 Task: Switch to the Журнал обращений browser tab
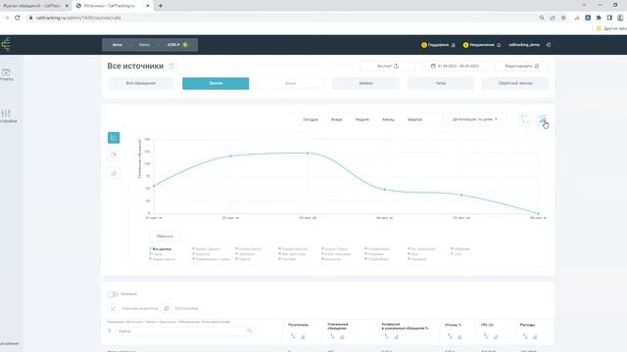(x=34, y=6)
